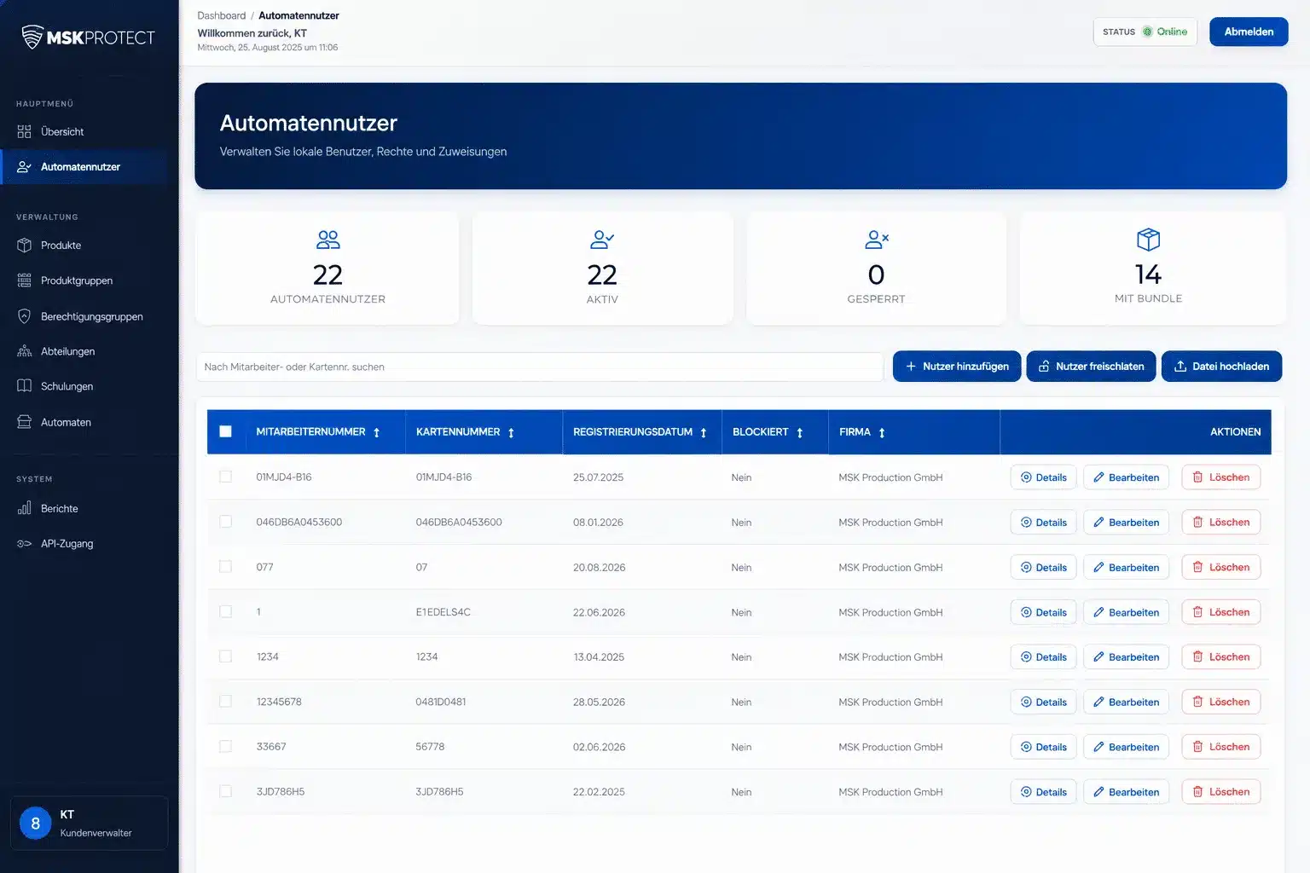Image resolution: width=1310 pixels, height=873 pixels.
Task: Check the row checkbox for employee 1234
Action: click(x=225, y=656)
